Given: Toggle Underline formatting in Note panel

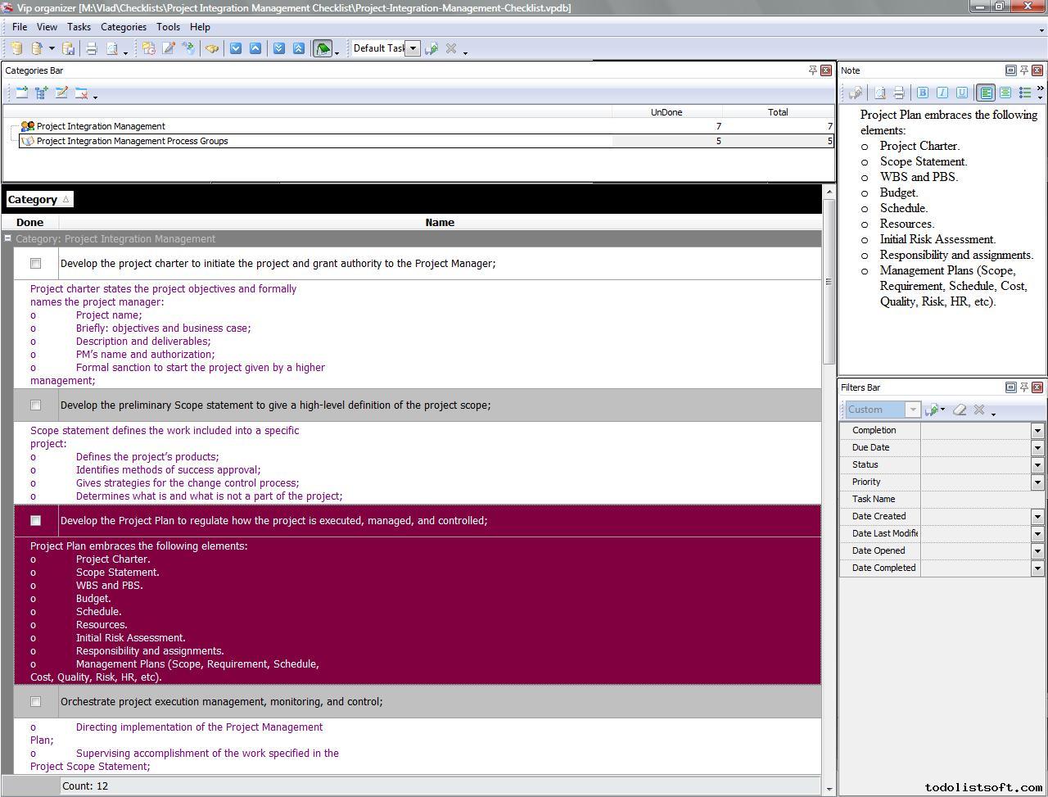Looking at the screenshot, I should [962, 93].
